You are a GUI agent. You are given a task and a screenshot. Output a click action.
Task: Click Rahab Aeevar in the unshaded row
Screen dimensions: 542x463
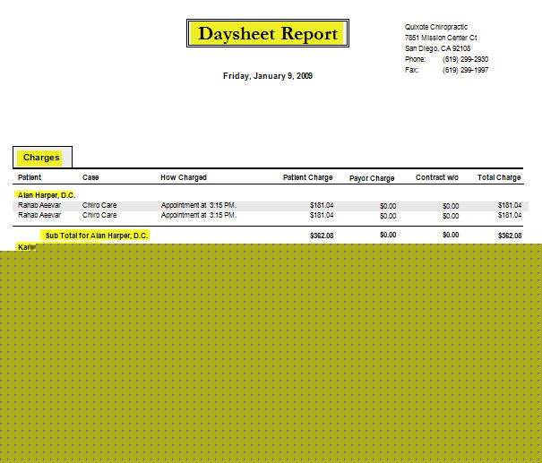pyautogui.click(x=39, y=215)
